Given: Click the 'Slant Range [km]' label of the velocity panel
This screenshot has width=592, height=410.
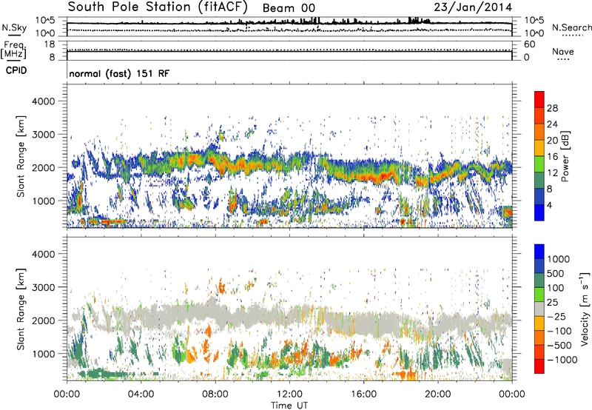Looking at the screenshot, I should [21, 309].
